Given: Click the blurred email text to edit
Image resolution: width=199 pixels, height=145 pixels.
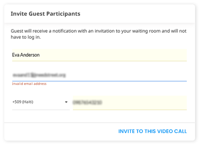Looking at the screenshot, I should click(39, 75).
